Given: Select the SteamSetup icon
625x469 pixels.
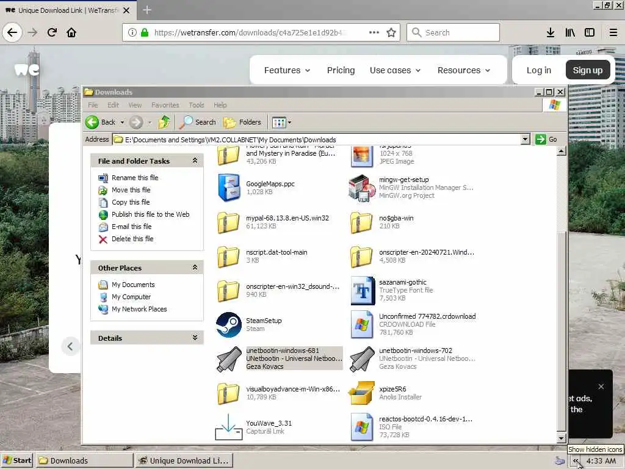Looking at the screenshot, I should pos(229,325).
